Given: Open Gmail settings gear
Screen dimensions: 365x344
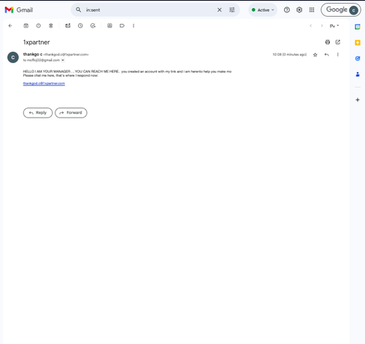Looking at the screenshot, I should tap(299, 9).
